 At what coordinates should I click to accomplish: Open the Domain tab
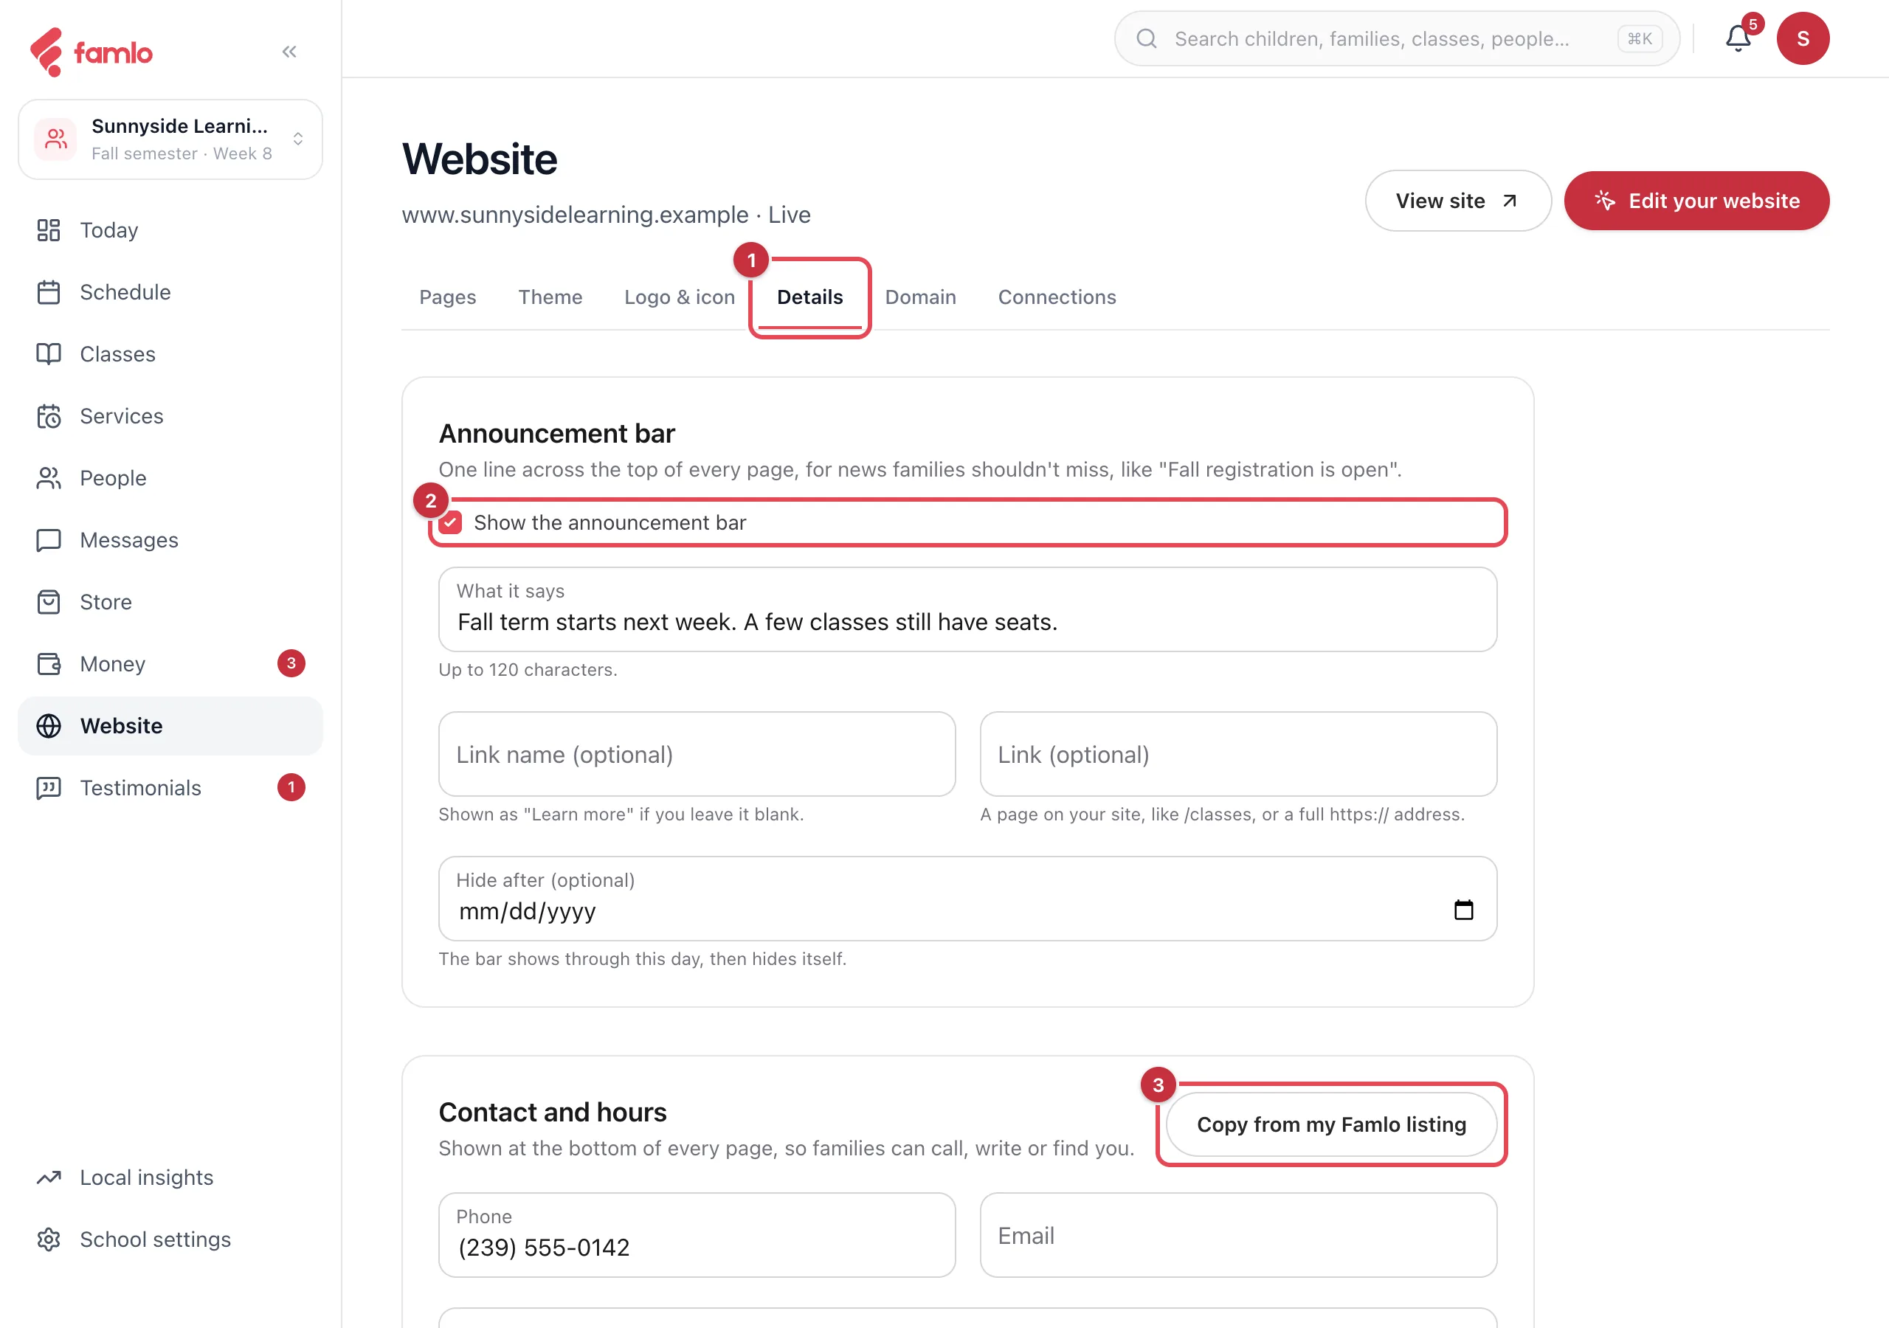(920, 297)
